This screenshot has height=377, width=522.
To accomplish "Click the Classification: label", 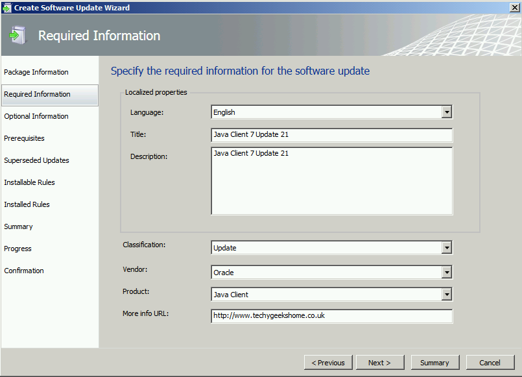I will tap(144, 245).
